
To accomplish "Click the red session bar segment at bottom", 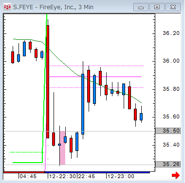I will click(24, 172).
